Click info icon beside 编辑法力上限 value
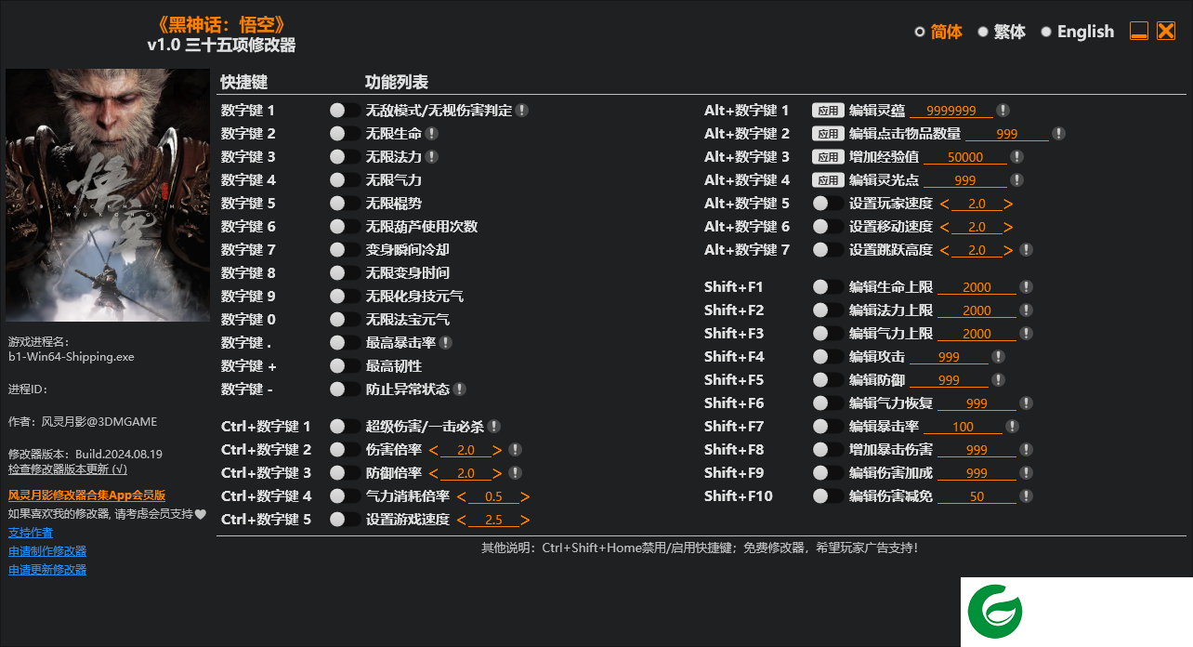This screenshot has width=1193, height=647. click(x=1026, y=310)
